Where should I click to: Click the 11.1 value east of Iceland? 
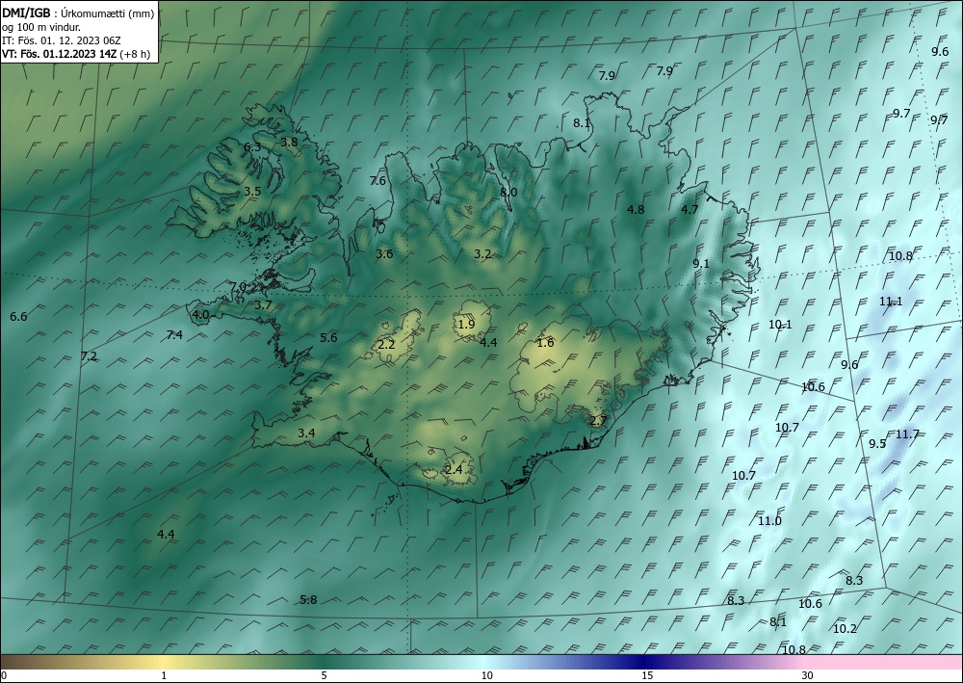[891, 302]
